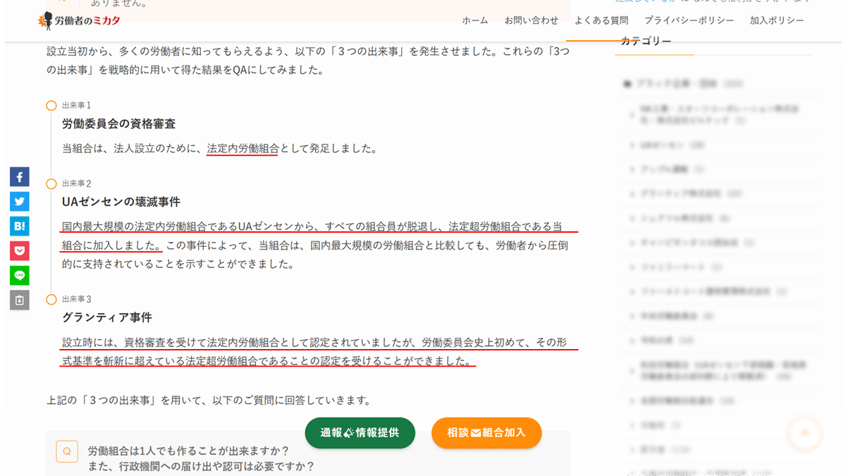Bookmark the page with Hatena B!

pyautogui.click(x=20, y=226)
